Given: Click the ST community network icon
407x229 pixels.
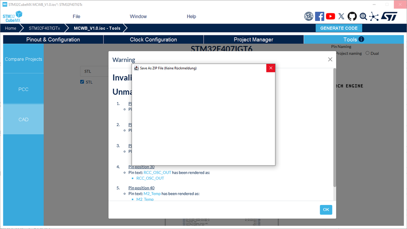Looking at the screenshot, I should pos(374,16).
